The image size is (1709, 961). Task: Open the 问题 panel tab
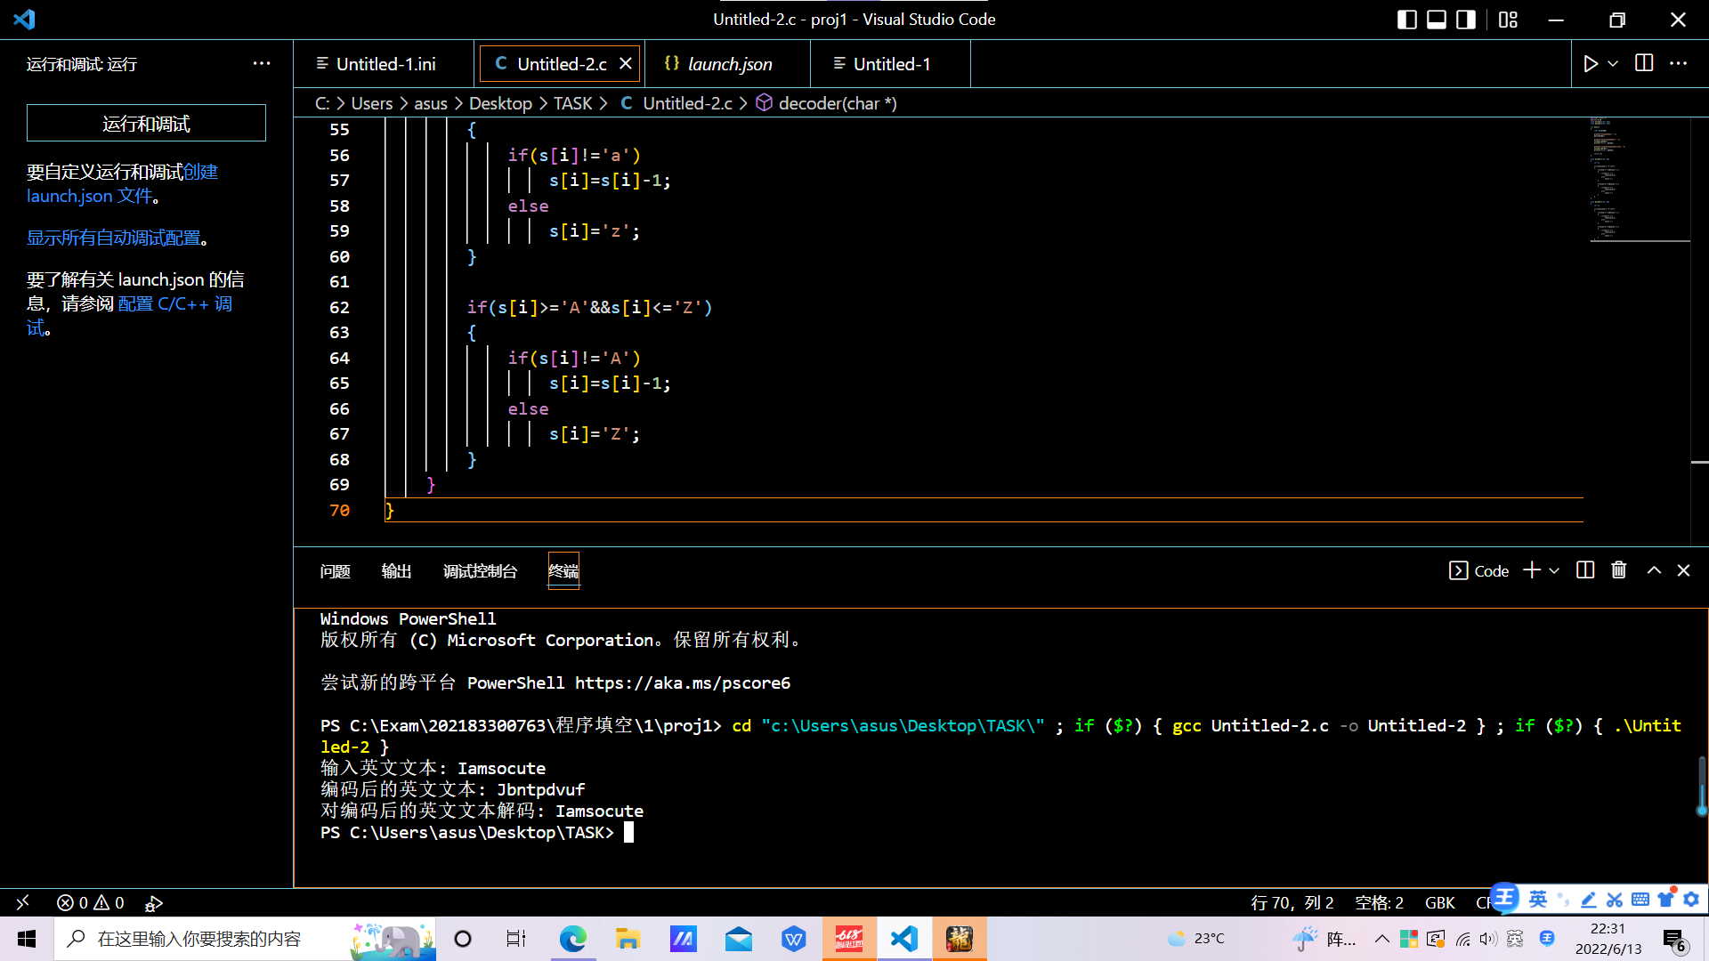336,571
